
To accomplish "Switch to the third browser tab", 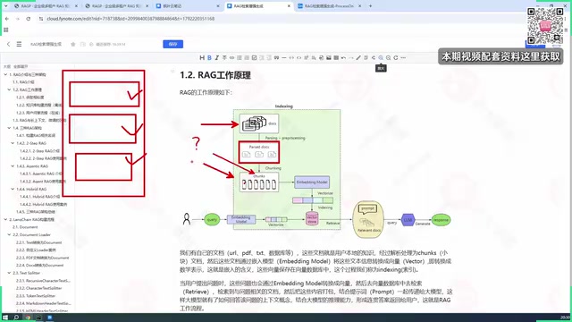I will pos(188,6).
